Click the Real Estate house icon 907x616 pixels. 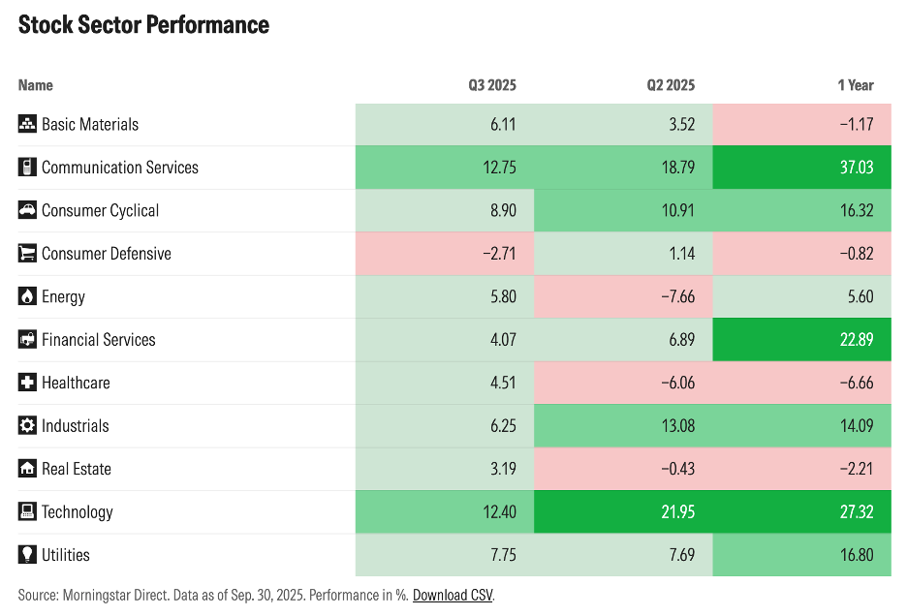[27, 469]
